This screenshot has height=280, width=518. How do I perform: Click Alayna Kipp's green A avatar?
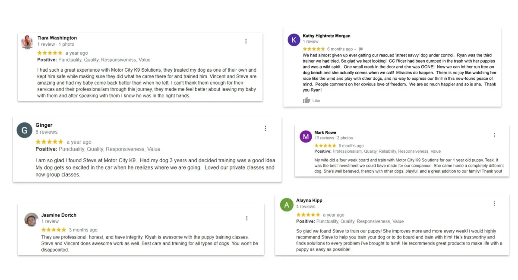[287, 204]
